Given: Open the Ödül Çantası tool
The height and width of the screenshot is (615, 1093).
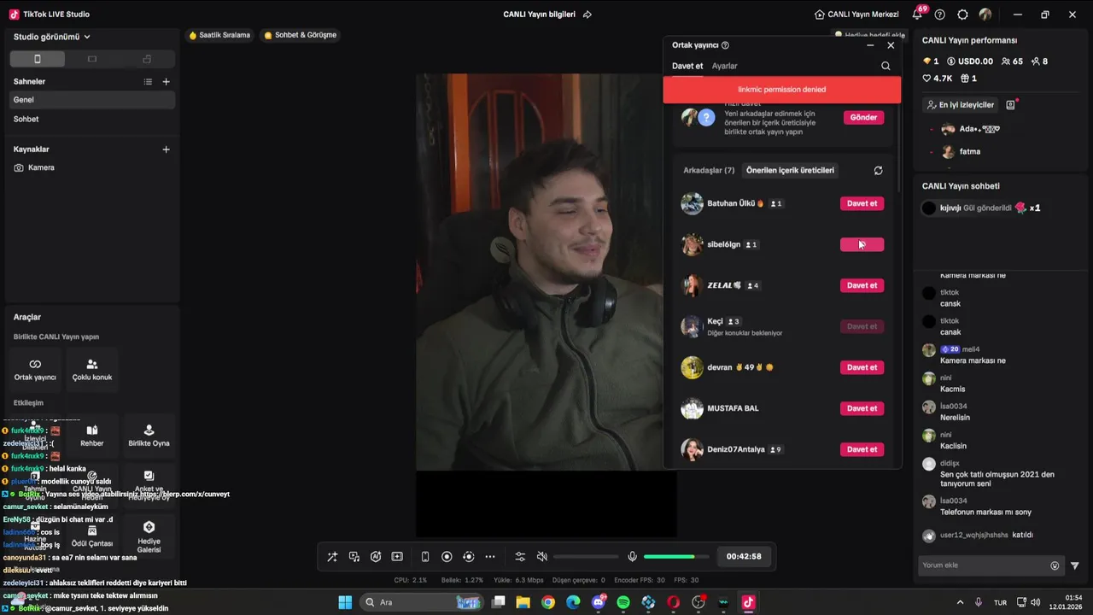Looking at the screenshot, I should coord(92,536).
